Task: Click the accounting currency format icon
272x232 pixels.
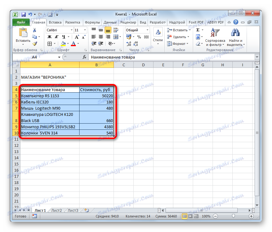Action: pos(129,37)
